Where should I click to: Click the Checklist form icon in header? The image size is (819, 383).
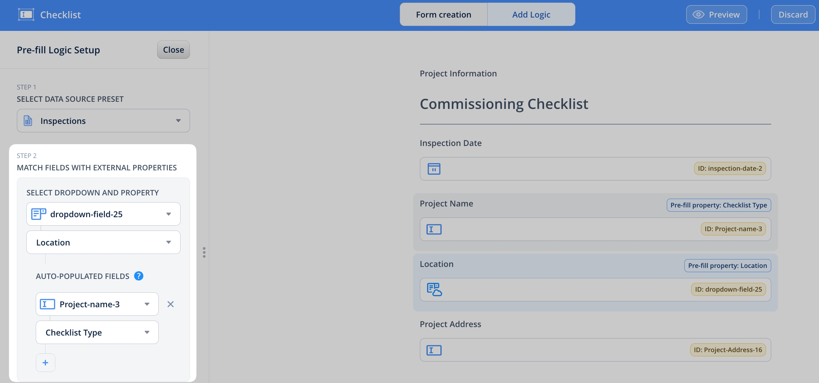coord(26,15)
